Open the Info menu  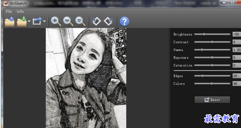click(x=20, y=12)
